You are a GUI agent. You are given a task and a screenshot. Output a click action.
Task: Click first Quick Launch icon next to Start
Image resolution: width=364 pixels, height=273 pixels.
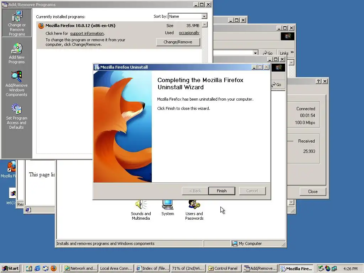(x=29, y=268)
